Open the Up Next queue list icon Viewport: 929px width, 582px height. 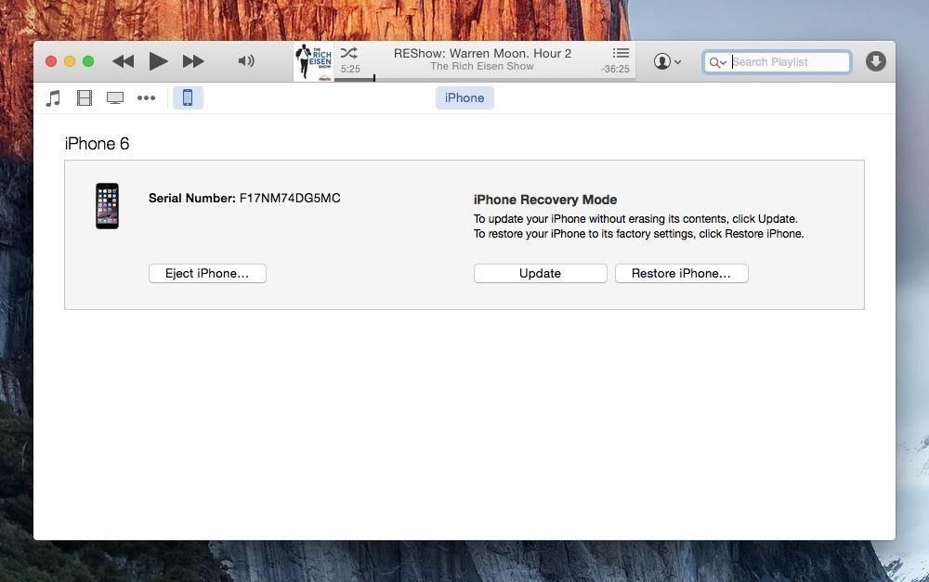(620, 53)
